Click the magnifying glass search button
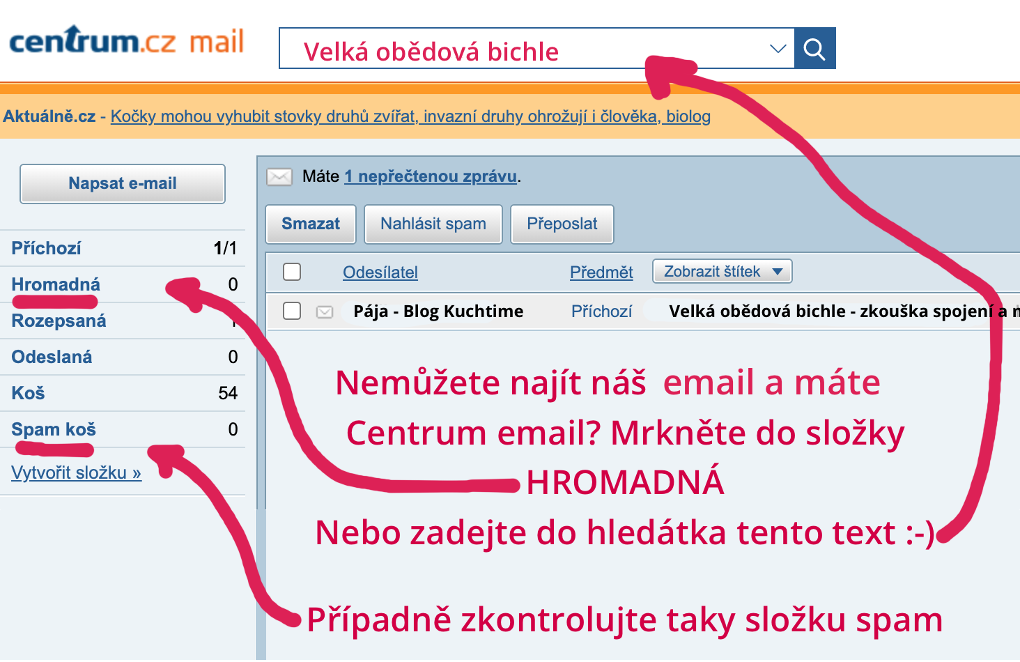This screenshot has width=1020, height=662. point(814,49)
